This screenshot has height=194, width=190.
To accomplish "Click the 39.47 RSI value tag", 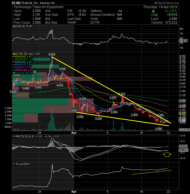I will click(183, 41).
